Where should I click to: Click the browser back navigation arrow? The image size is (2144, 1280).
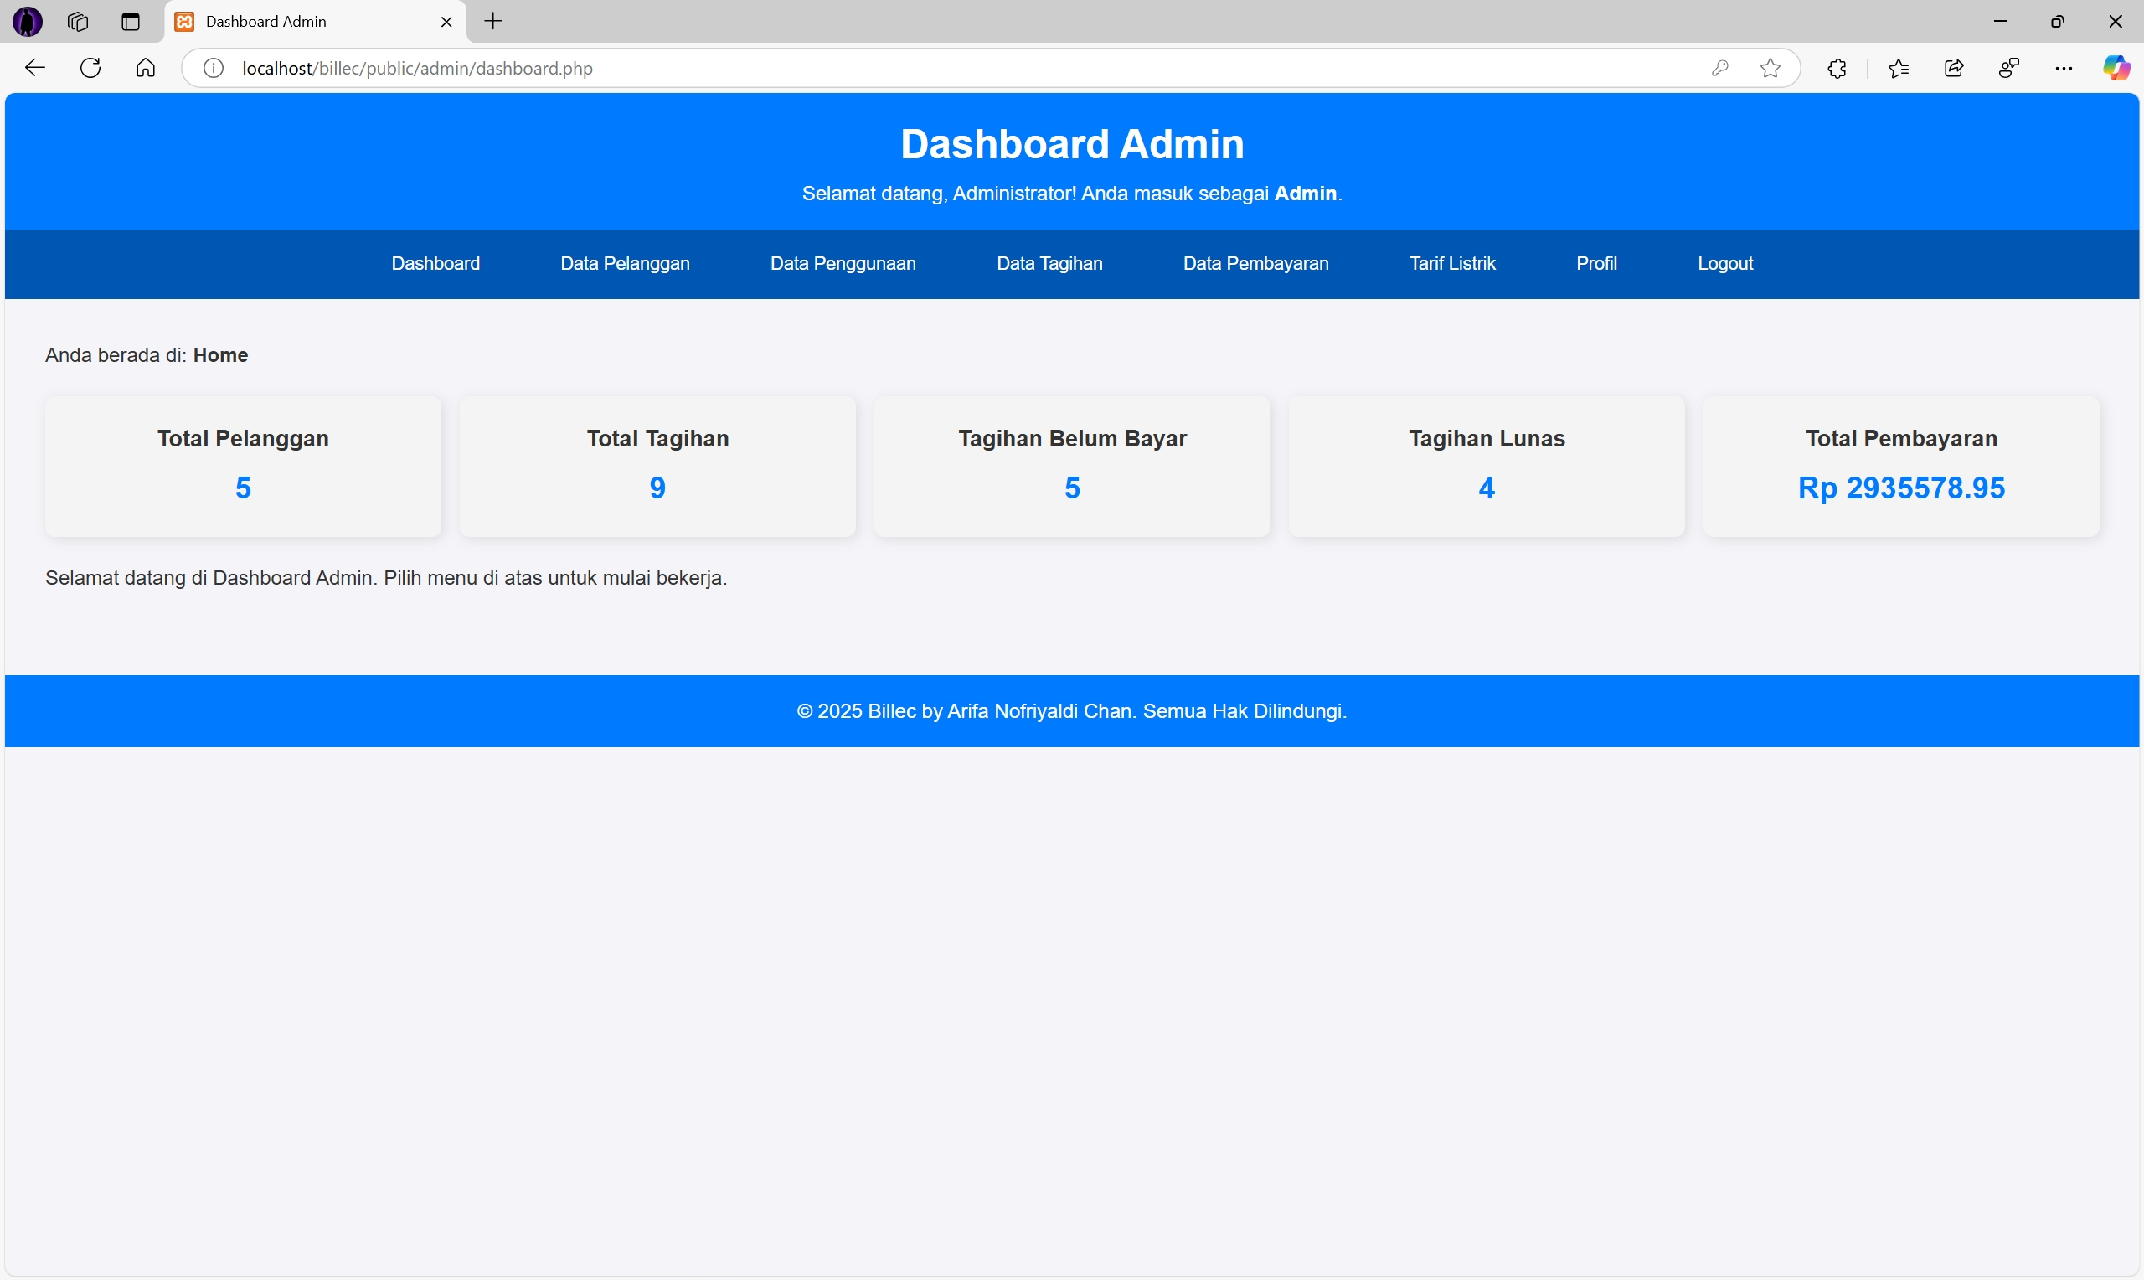point(33,67)
